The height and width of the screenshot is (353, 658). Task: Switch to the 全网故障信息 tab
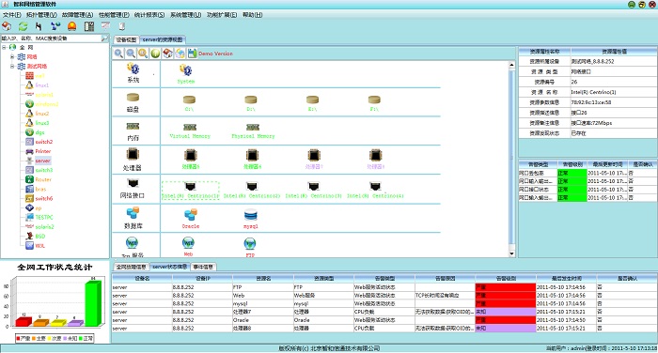132,267
